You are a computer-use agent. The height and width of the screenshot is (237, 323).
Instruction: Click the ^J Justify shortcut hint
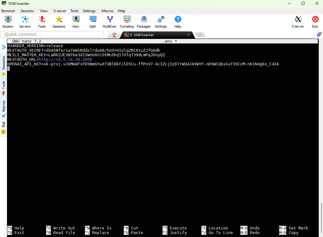[175, 233]
